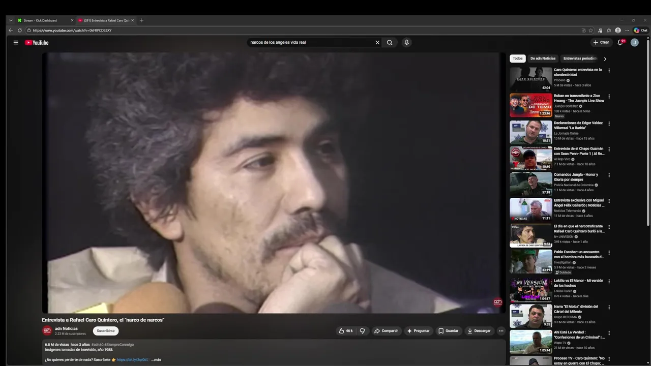The width and height of the screenshot is (651, 366).
Task: Close the Kick Dashboard browser tab
Action: (72, 20)
